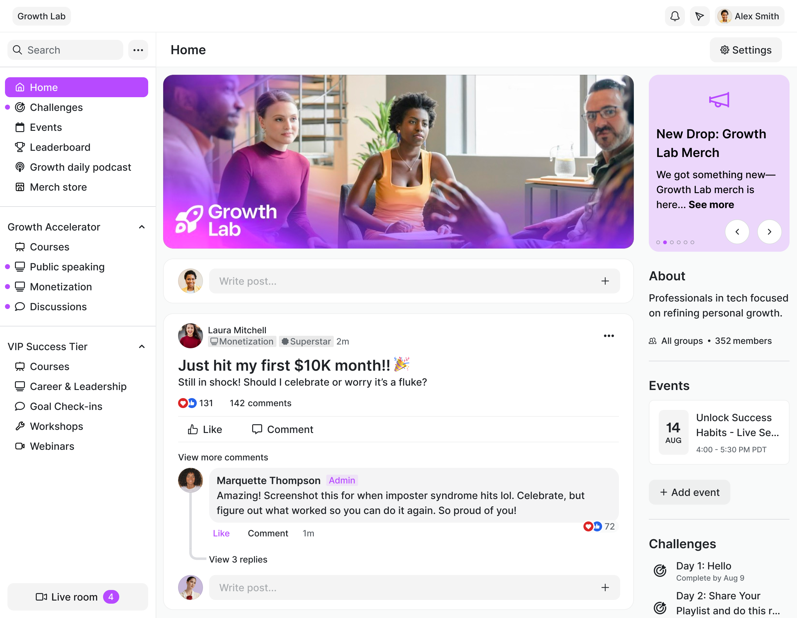Viewport: 797px width, 618px height.
Task: Toggle Like on Marquette Thompson's comment
Action: click(221, 533)
